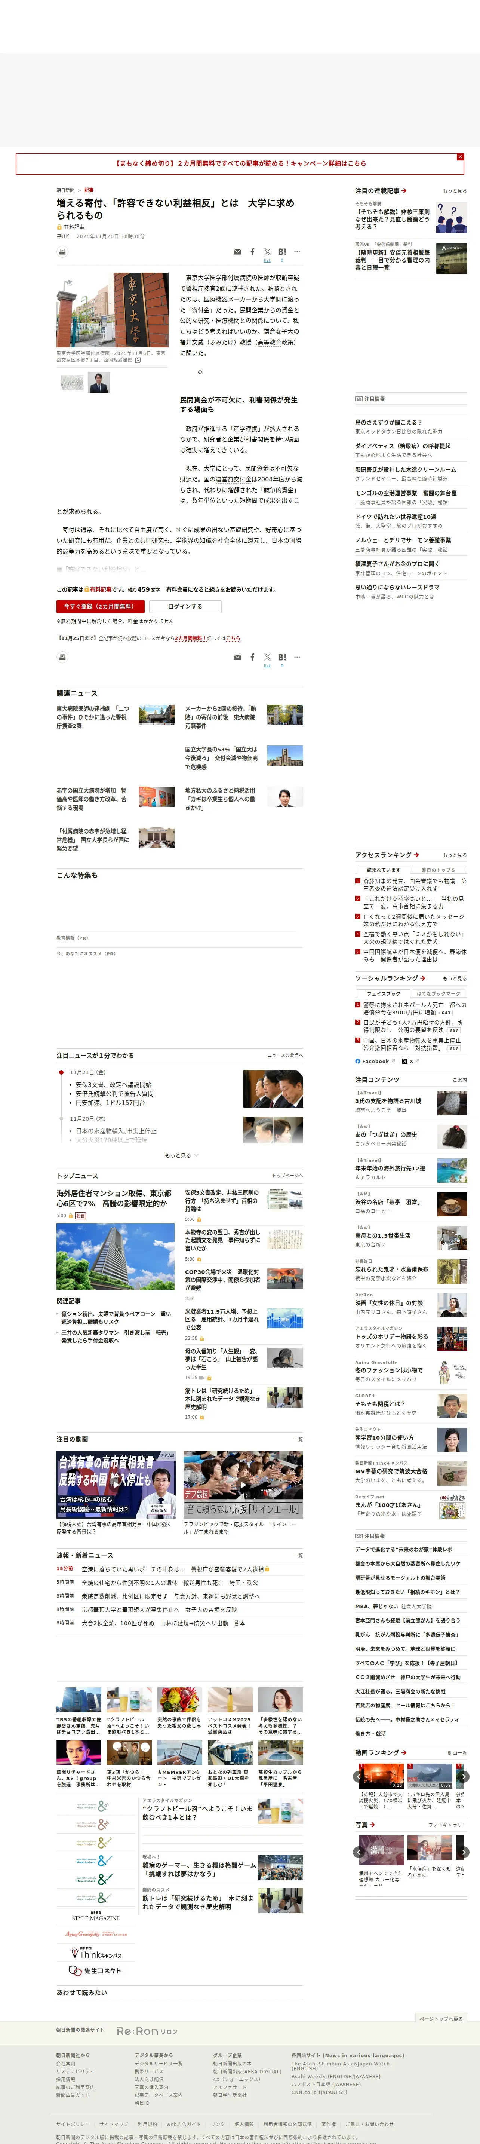Click もっと見る beside 注目の連載記事
Screen dimensions: 480x2144
click(x=454, y=191)
